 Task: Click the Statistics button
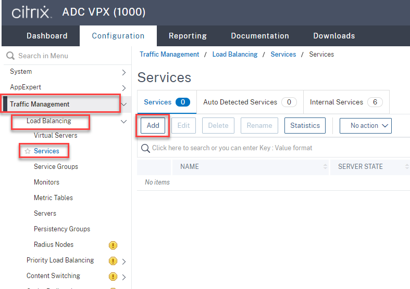(x=305, y=125)
